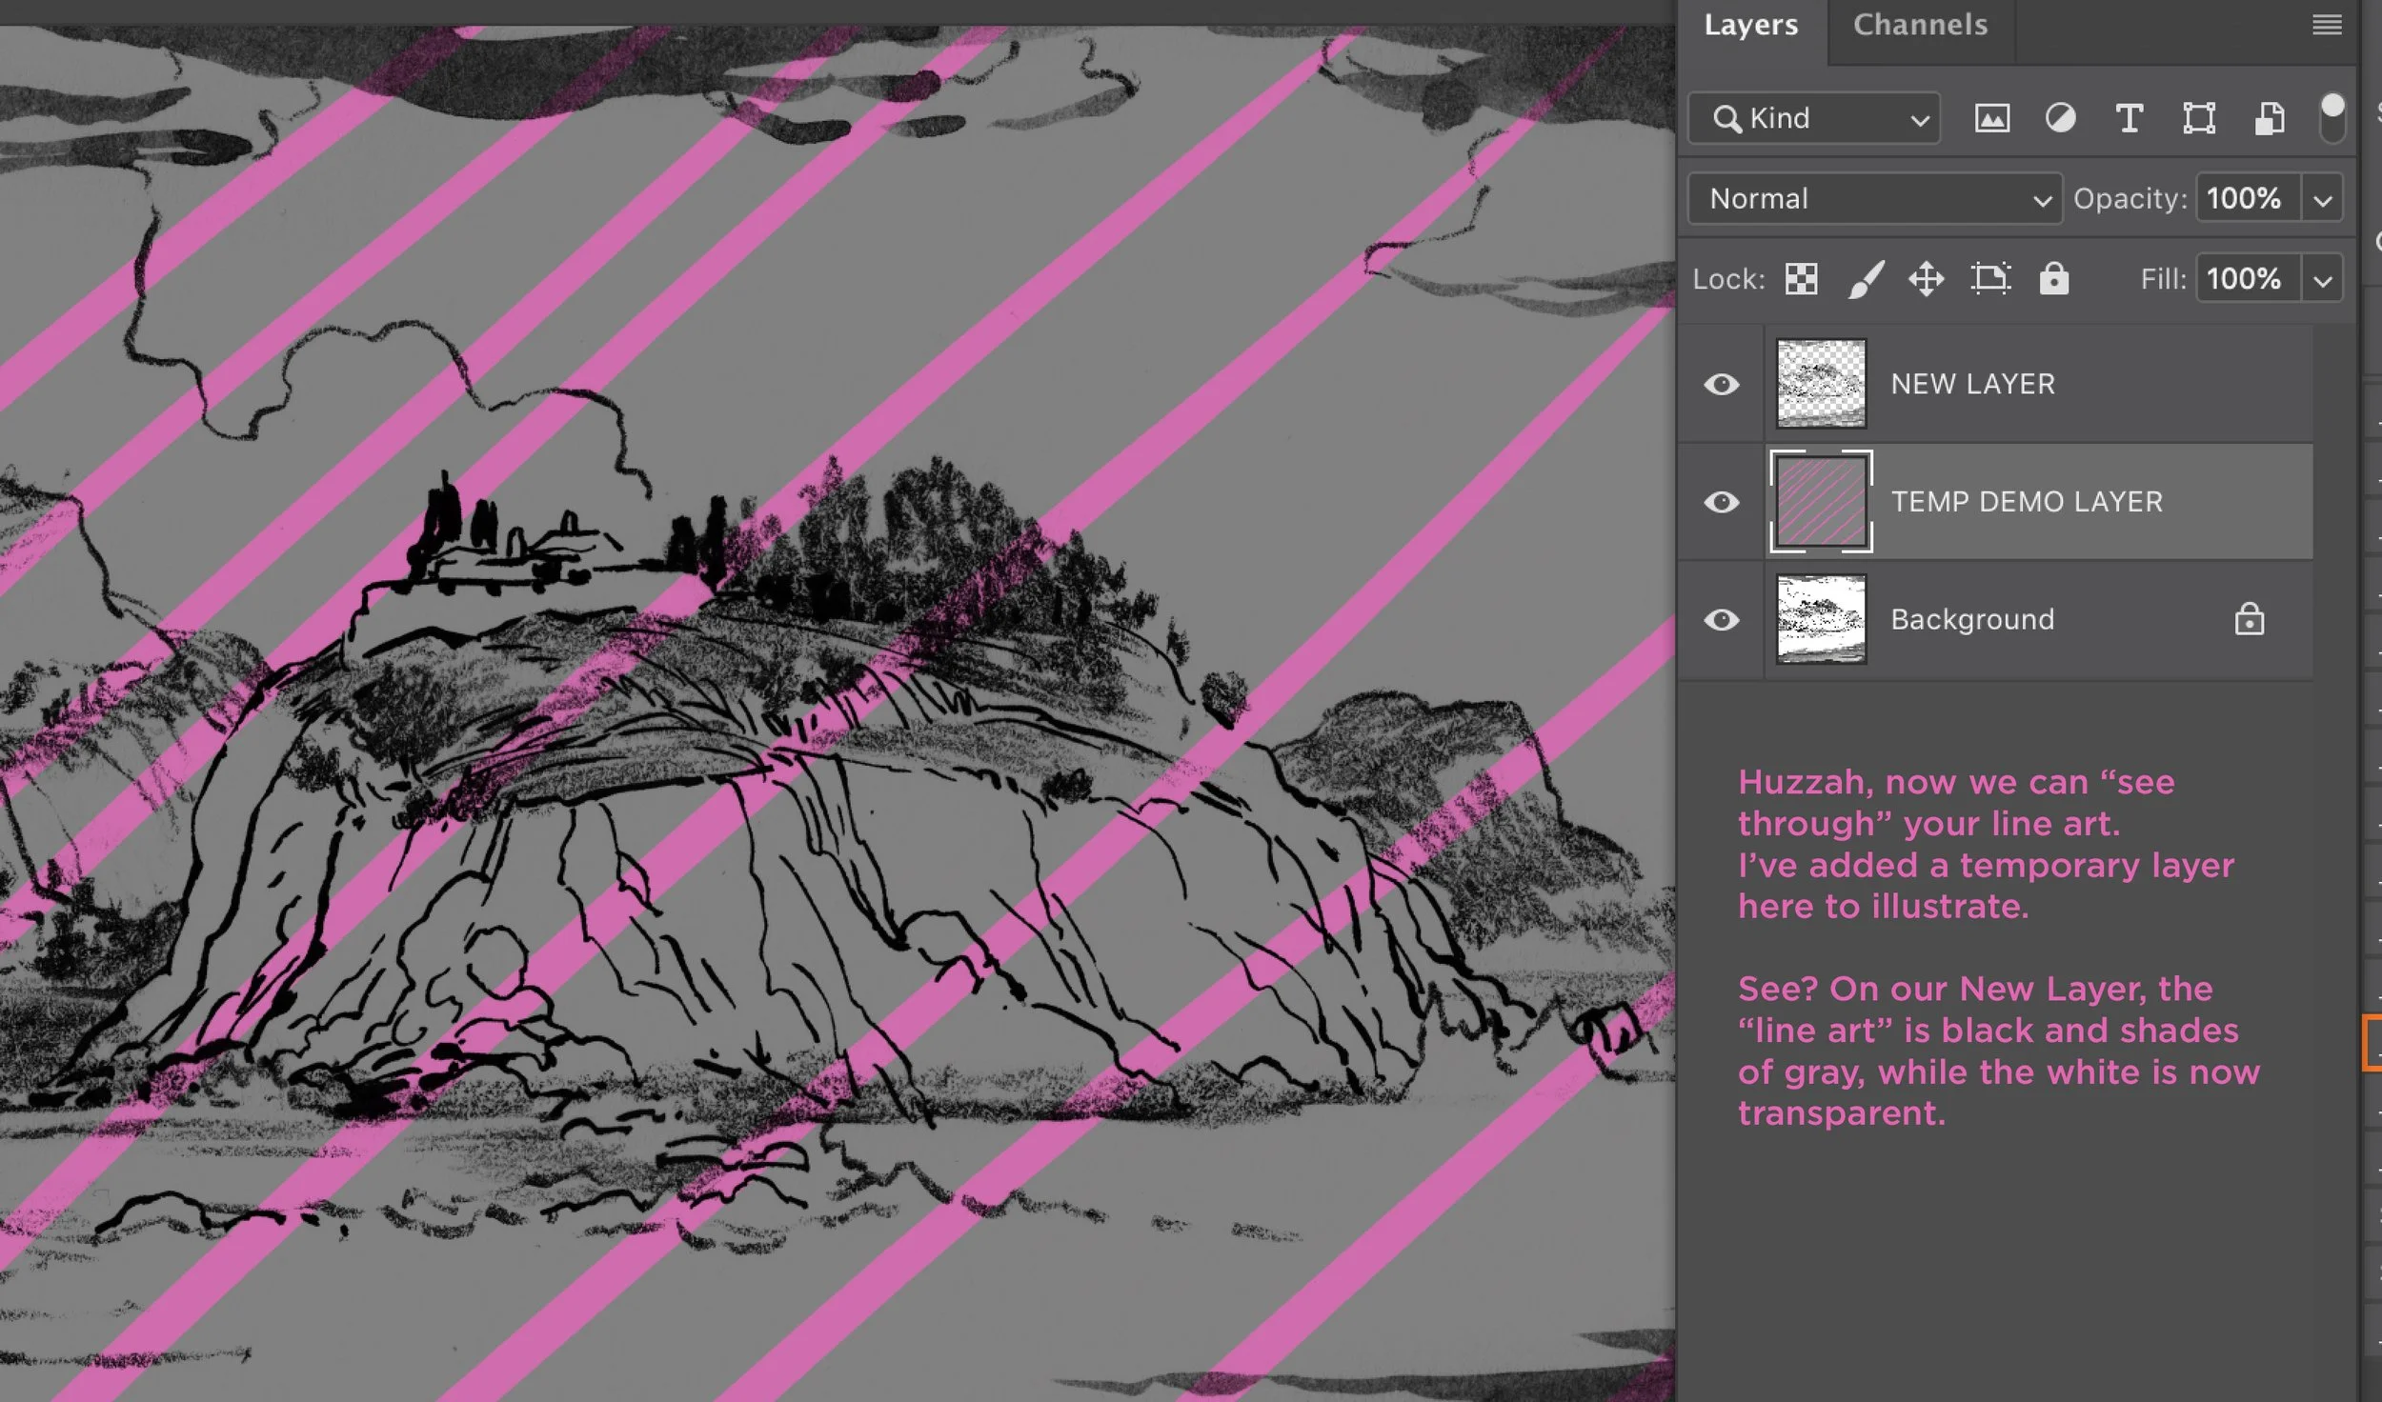
Task: Open the Normal blend mode dropdown
Action: point(1874,199)
